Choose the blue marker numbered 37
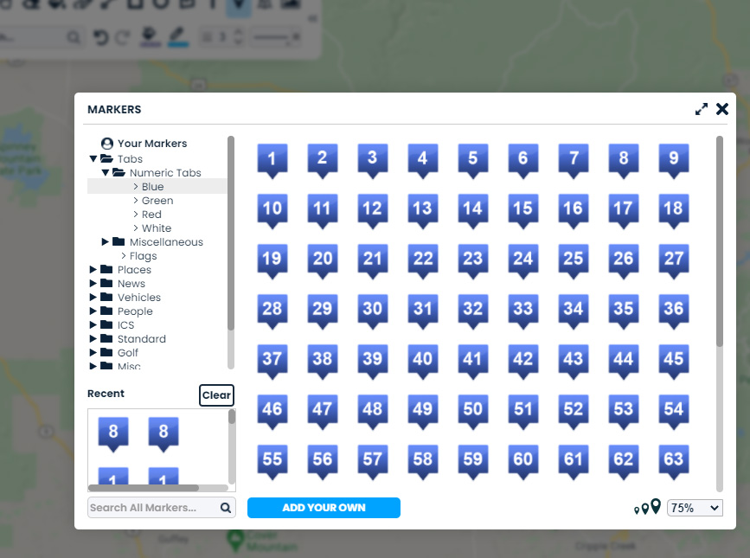The height and width of the screenshot is (558, 750). point(272,361)
